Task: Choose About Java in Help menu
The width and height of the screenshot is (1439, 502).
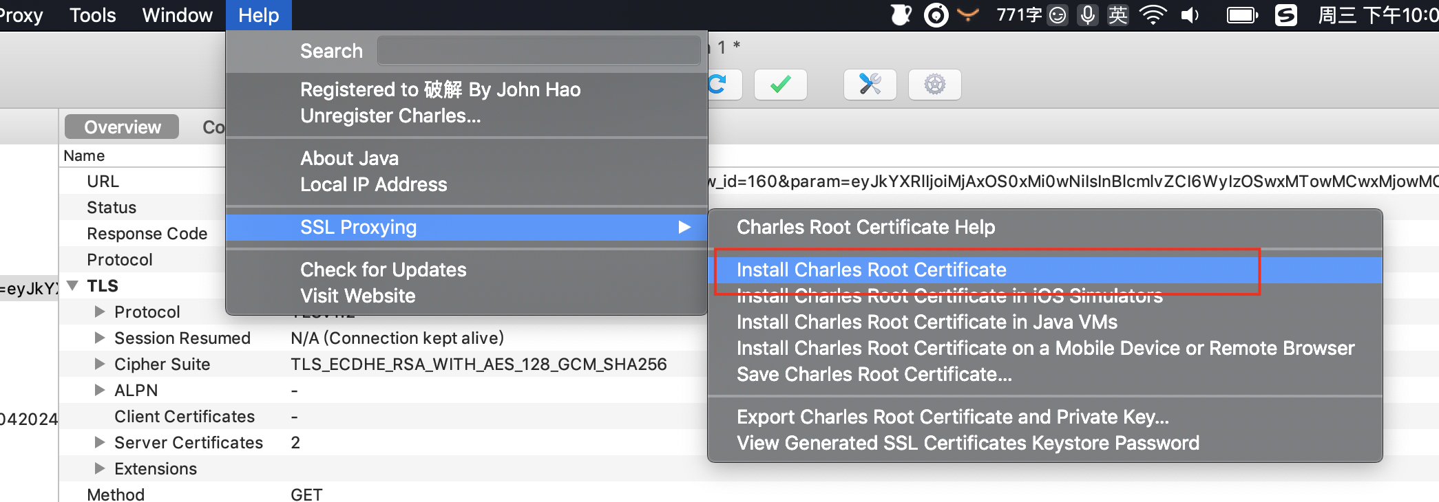Action: (467, 158)
